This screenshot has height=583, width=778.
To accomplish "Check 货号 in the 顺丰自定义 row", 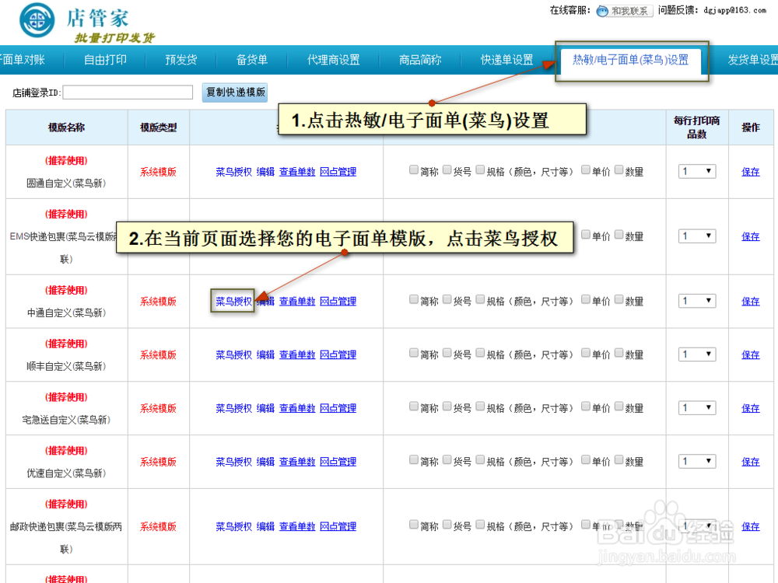I will point(447,353).
